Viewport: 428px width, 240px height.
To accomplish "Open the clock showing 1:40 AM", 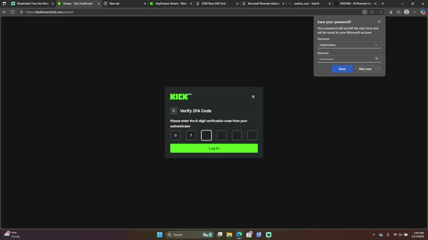I will (418, 235).
